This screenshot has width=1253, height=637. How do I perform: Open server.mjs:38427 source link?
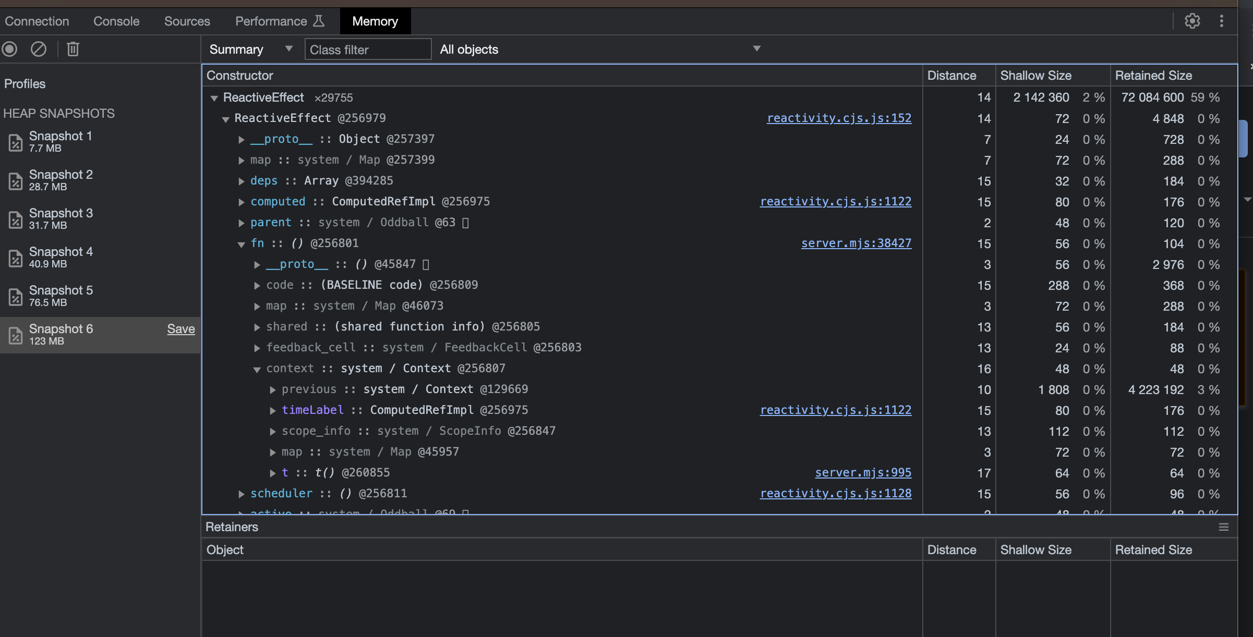856,243
